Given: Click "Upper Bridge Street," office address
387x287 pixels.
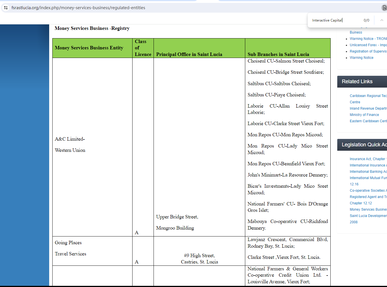Looking at the screenshot, I should pyautogui.click(x=177, y=217).
